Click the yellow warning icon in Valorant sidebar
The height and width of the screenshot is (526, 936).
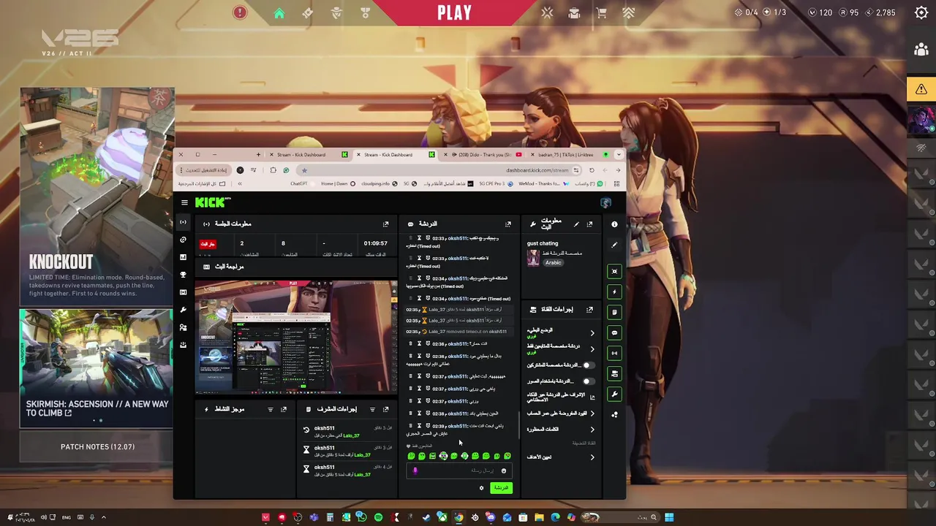[x=921, y=89]
